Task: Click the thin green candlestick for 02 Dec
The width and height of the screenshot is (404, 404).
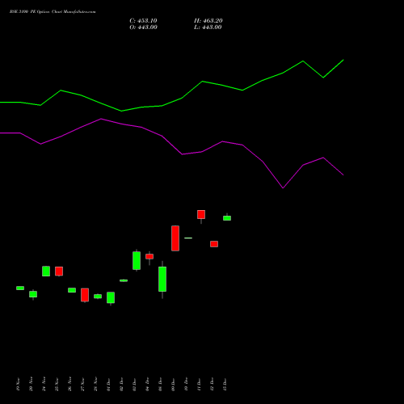Action: click(x=124, y=280)
